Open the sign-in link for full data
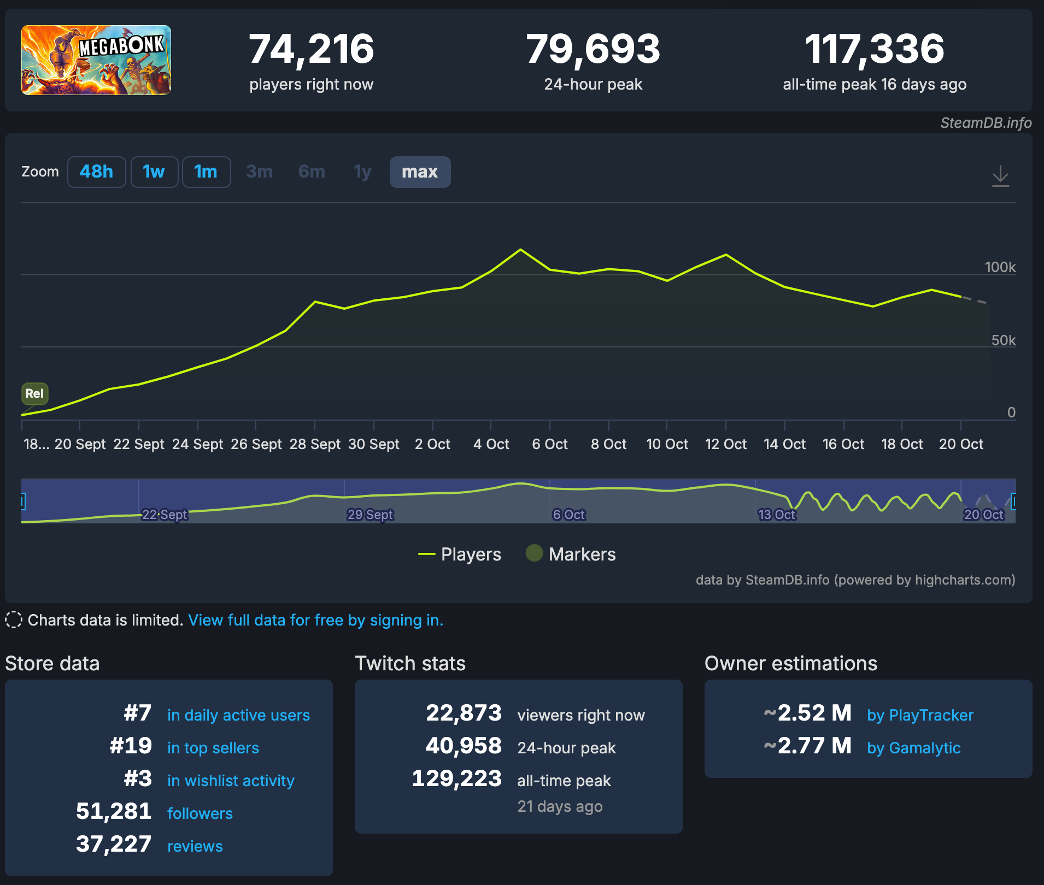Screen dimensions: 1044x885 point(315,620)
